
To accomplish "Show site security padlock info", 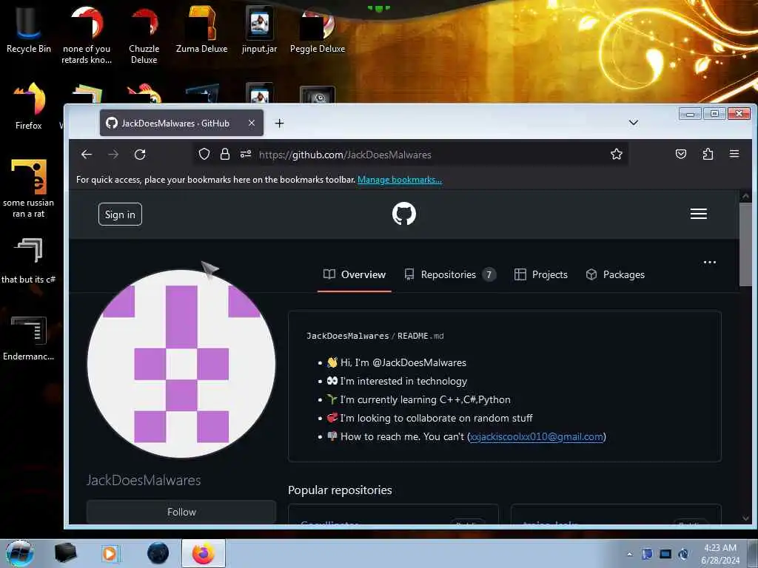I will pos(225,155).
